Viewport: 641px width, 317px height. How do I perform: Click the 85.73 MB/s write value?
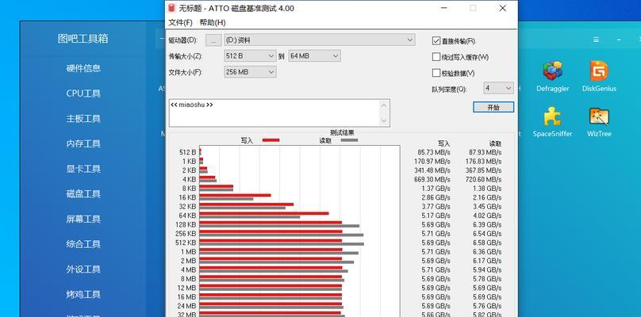coord(432,152)
